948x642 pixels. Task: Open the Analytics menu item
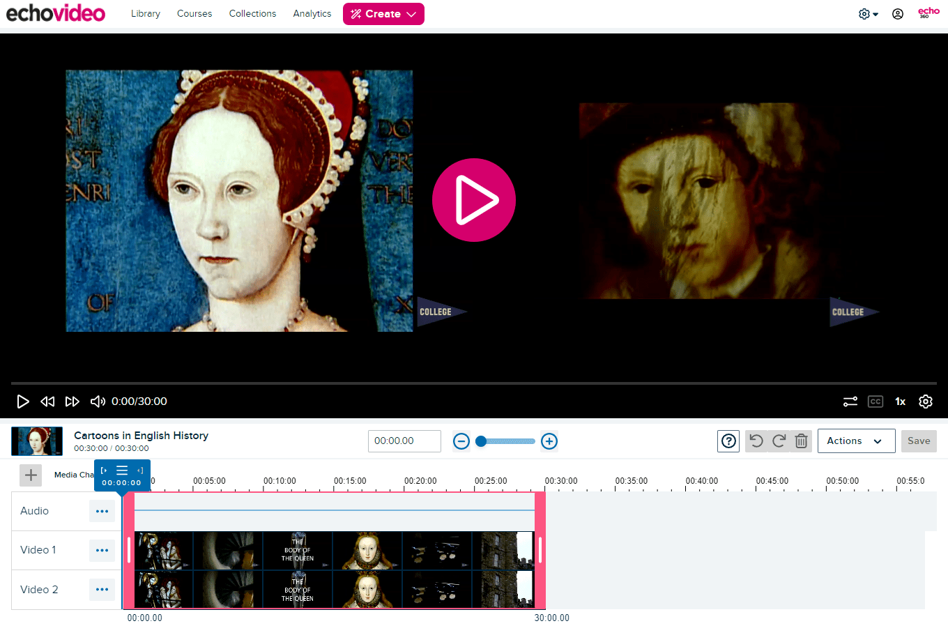(x=312, y=13)
